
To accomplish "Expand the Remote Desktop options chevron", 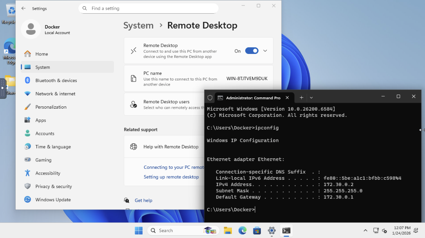I will (265, 51).
